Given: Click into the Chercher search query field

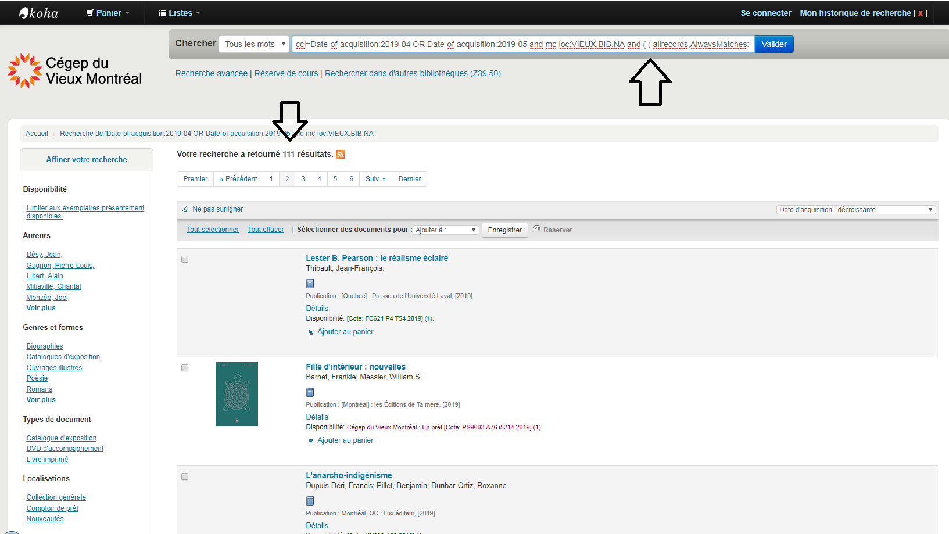Looking at the screenshot, I should [x=522, y=44].
